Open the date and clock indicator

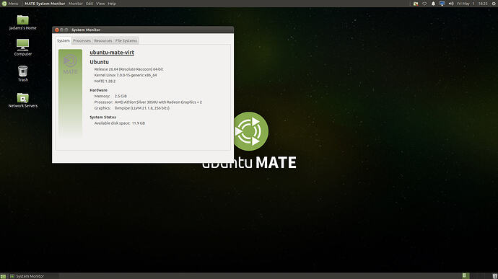(472, 4)
